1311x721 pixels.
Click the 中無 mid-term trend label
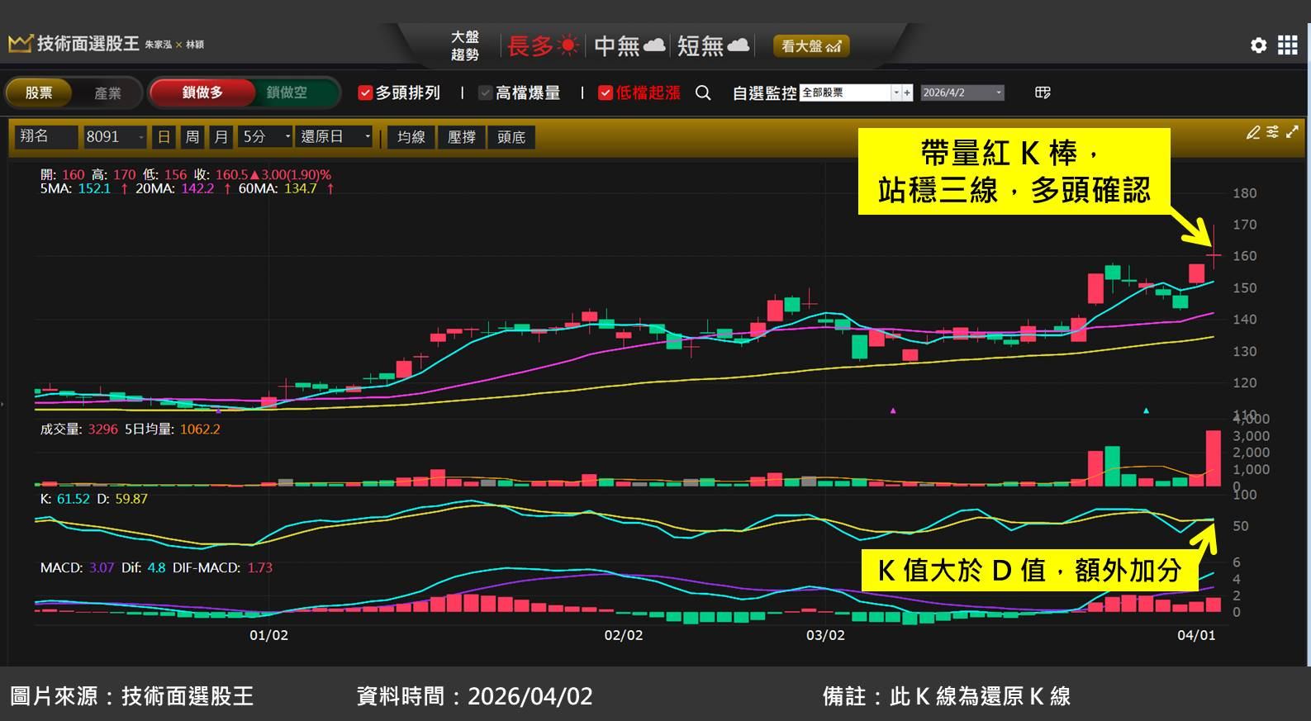617,46
